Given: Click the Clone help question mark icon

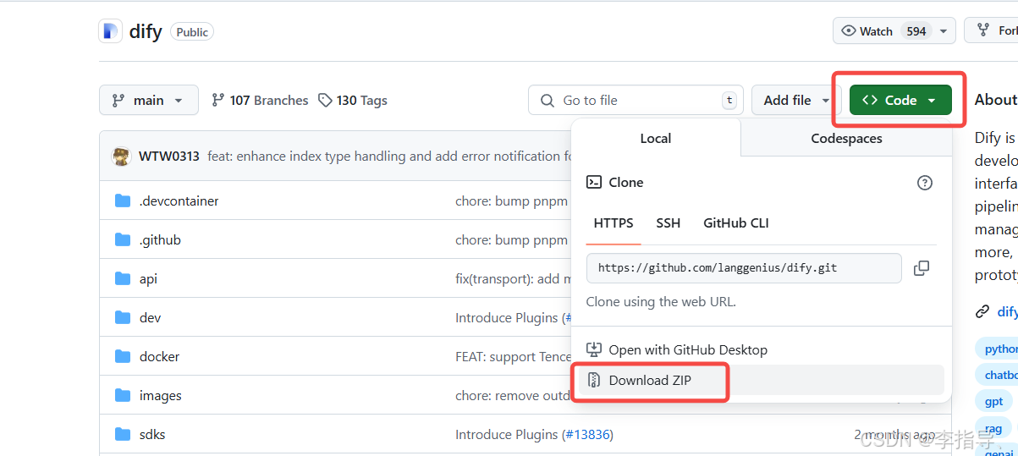Looking at the screenshot, I should [x=925, y=183].
